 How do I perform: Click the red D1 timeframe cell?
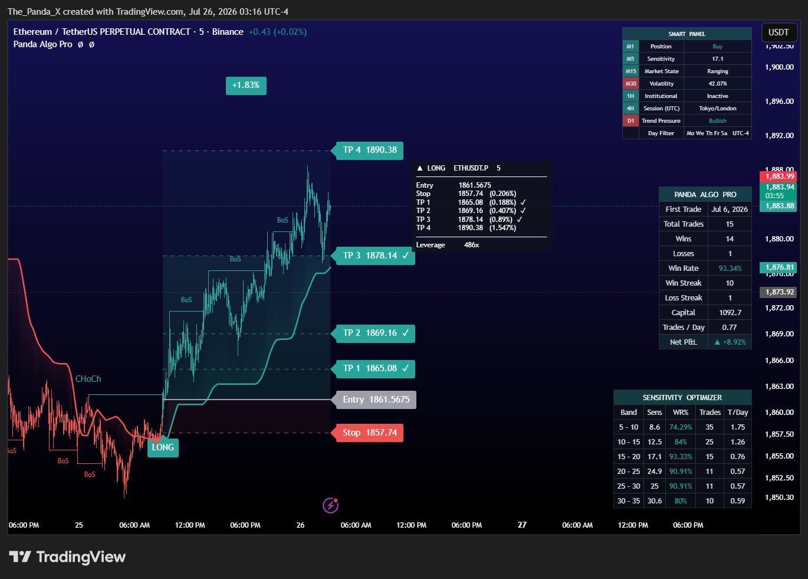point(630,120)
